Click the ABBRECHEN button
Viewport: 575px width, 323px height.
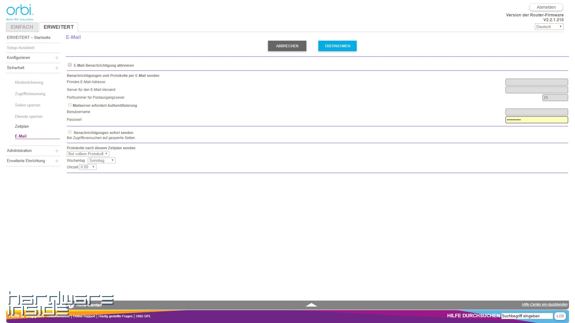(287, 46)
